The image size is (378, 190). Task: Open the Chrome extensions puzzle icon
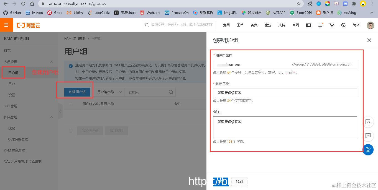click(354, 4)
